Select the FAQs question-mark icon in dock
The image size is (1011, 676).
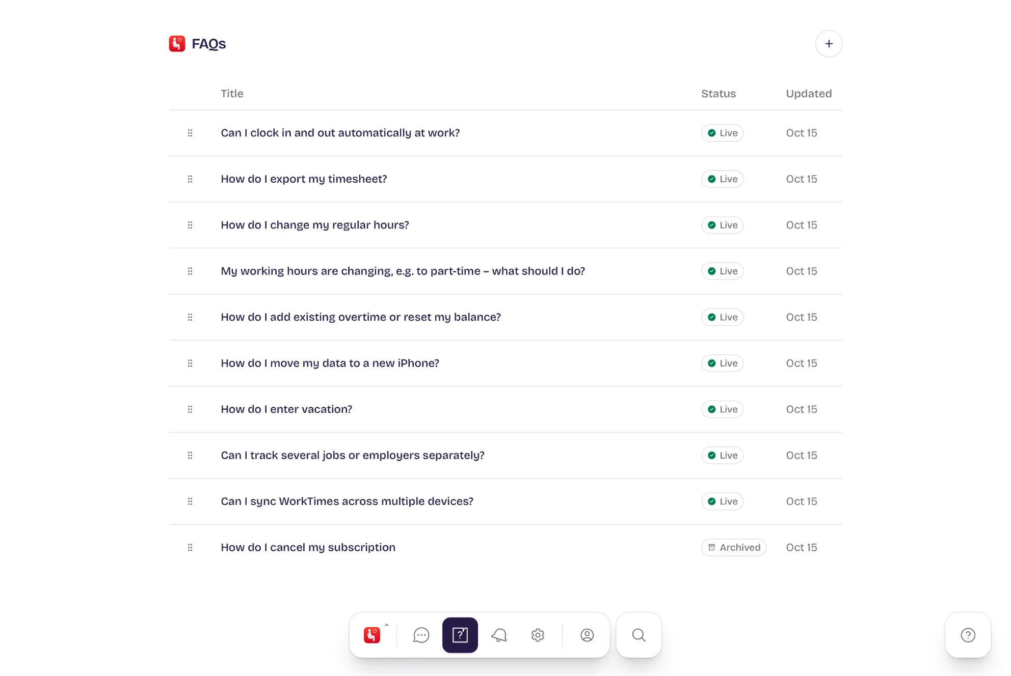(x=460, y=635)
